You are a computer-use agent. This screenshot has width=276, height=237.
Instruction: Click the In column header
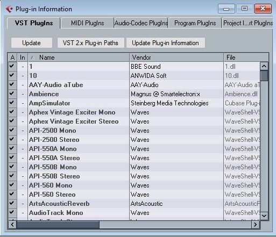pos(23,58)
